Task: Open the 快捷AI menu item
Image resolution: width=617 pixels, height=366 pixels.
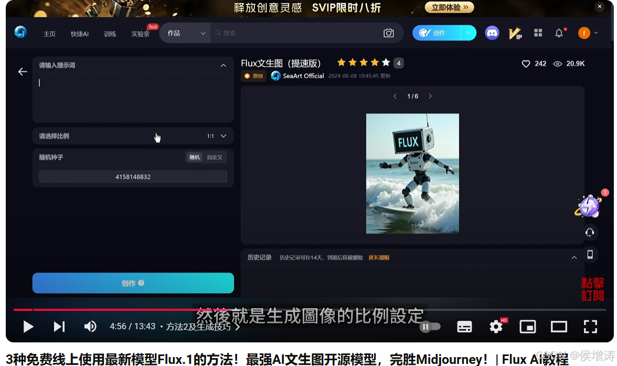Action: pyautogui.click(x=80, y=34)
